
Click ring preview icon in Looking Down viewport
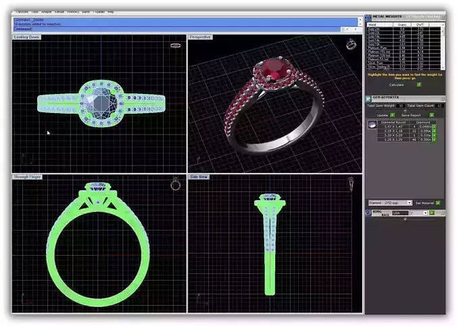tap(176, 45)
